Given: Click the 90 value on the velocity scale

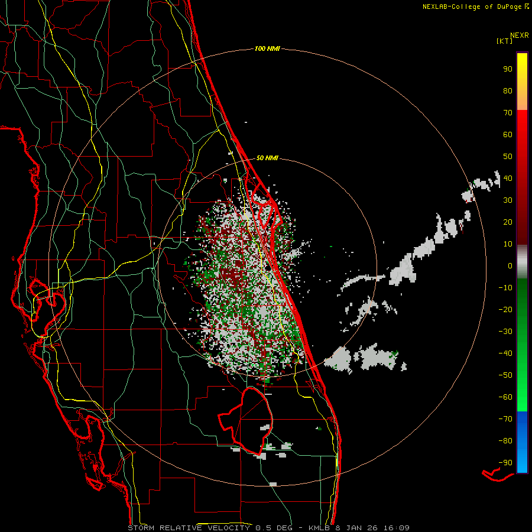Looking at the screenshot, I should coord(508,69).
